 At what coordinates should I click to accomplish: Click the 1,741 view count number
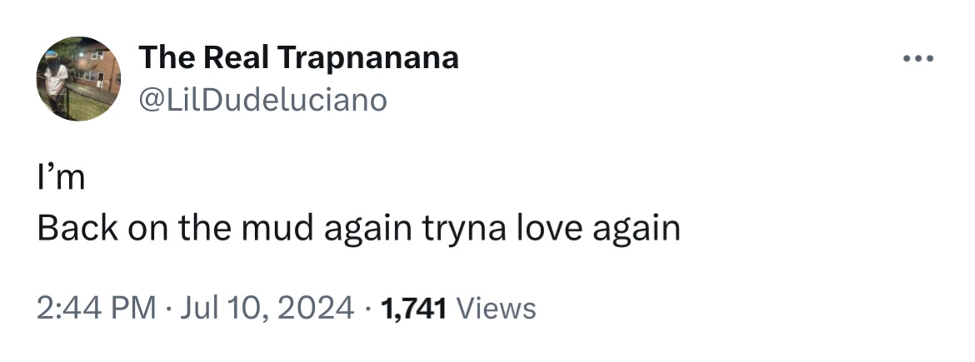414,309
